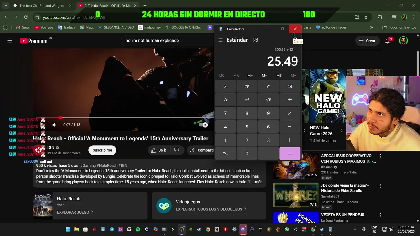The height and width of the screenshot is (236, 420).
Task: Click the decimal point key
Action: pyautogui.click(x=268, y=153)
